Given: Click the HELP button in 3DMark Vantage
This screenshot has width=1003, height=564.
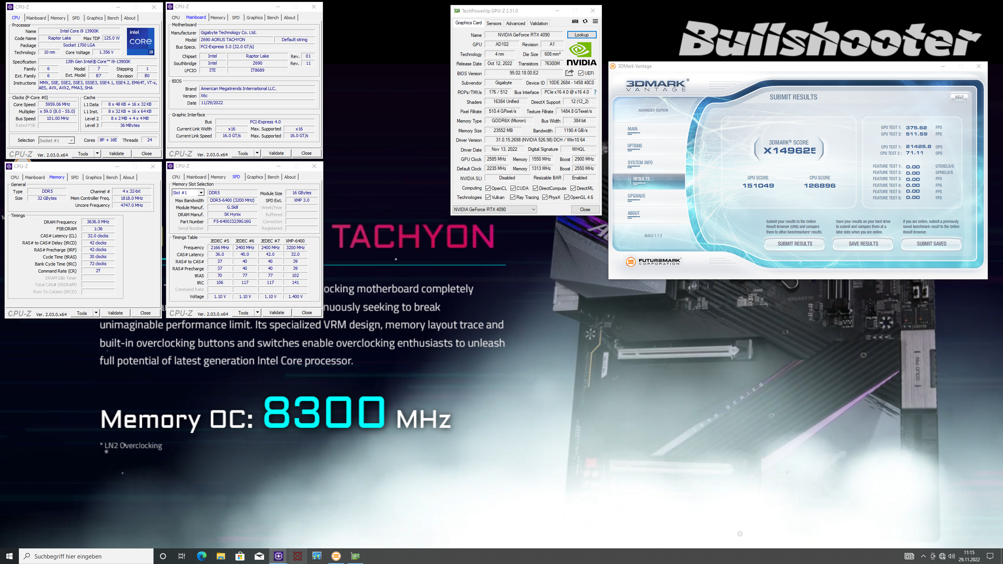Looking at the screenshot, I should (959, 97).
